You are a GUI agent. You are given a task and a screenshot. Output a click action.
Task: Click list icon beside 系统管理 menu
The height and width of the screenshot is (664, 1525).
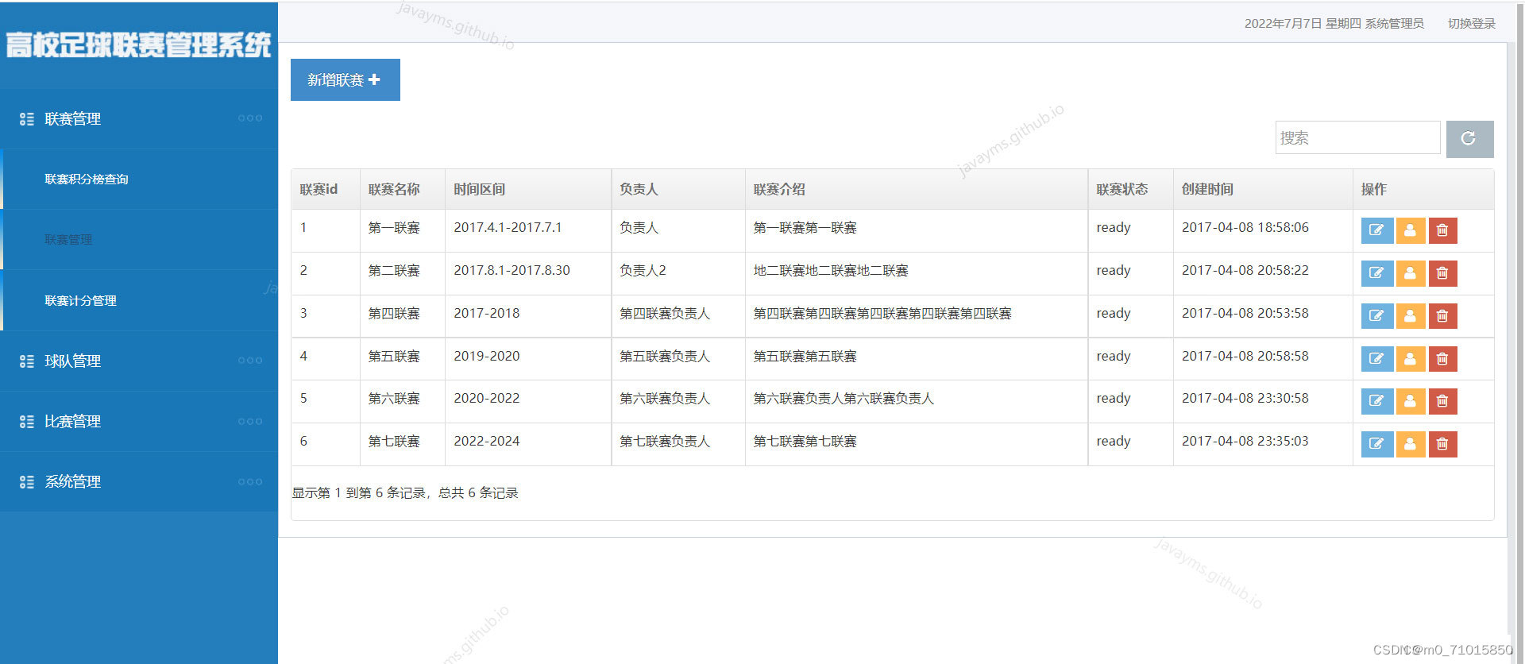pos(27,482)
